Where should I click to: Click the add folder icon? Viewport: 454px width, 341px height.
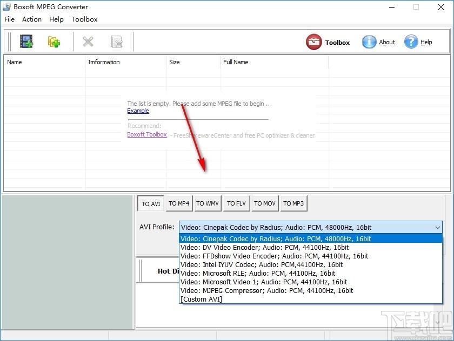(x=54, y=42)
